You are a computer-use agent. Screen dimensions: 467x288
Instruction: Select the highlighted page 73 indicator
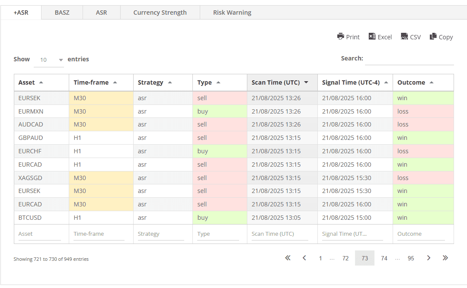pyautogui.click(x=365, y=258)
